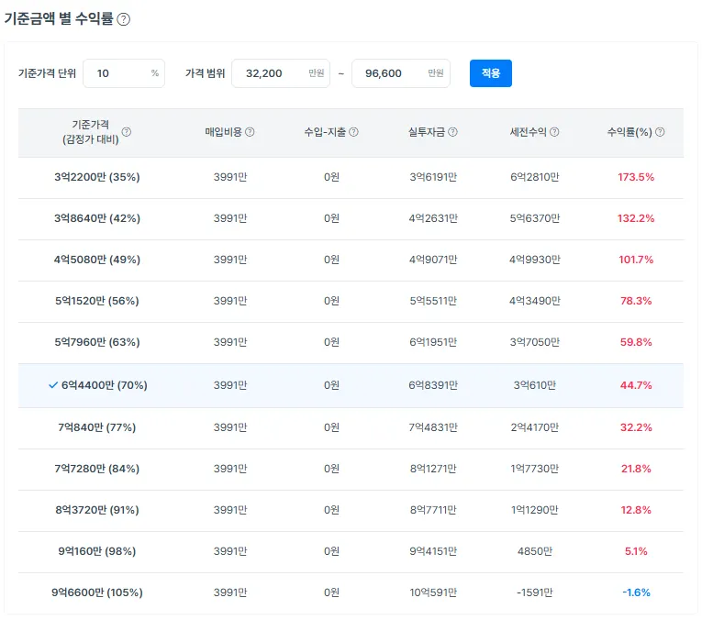Click the 기준가격 단위 label
Image resolution: width=702 pixels, height=620 pixels.
coord(47,73)
